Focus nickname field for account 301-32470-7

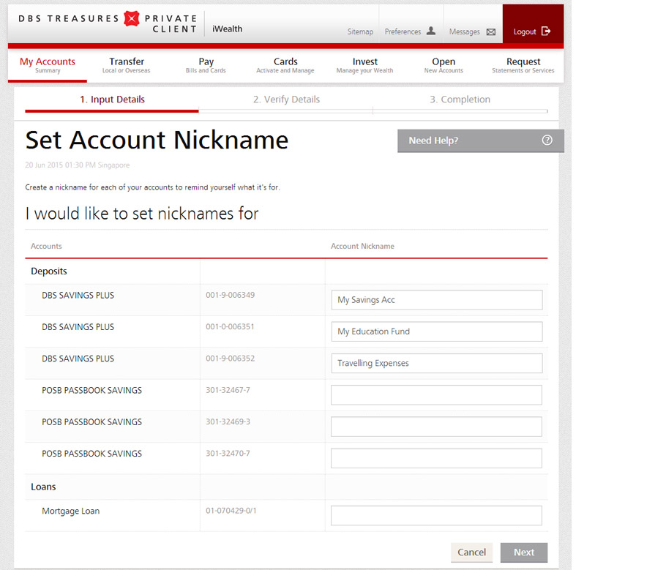[436, 458]
